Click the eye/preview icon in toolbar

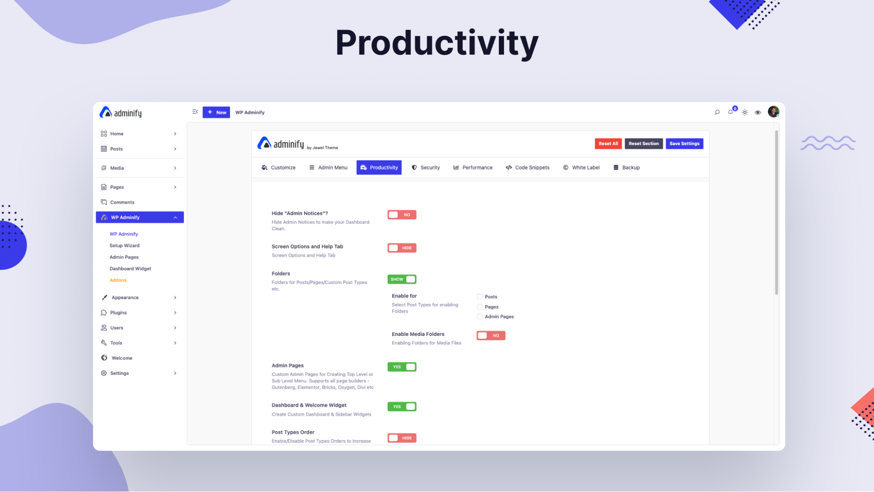pos(758,113)
